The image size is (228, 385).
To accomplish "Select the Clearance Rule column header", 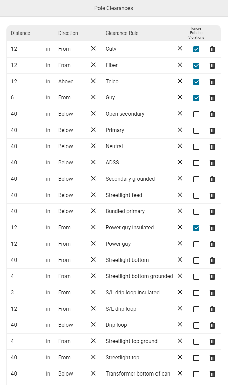I will [x=122, y=33].
